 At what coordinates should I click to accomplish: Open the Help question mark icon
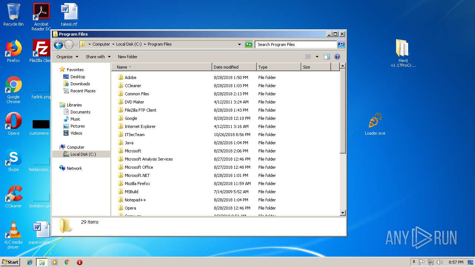pyautogui.click(x=337, y=57)
